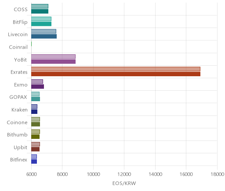Click the Exrates axis label
The image size is (225, 191).
tap(19, 72)
